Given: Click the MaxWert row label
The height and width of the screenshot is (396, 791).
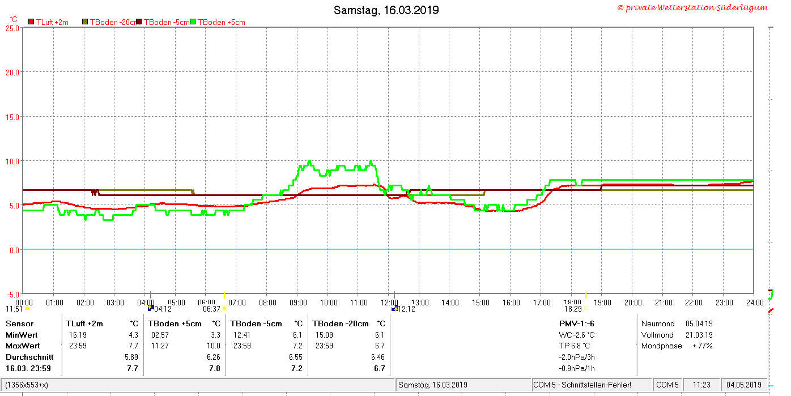Looking at the screenshot, I should coord(23,346).
